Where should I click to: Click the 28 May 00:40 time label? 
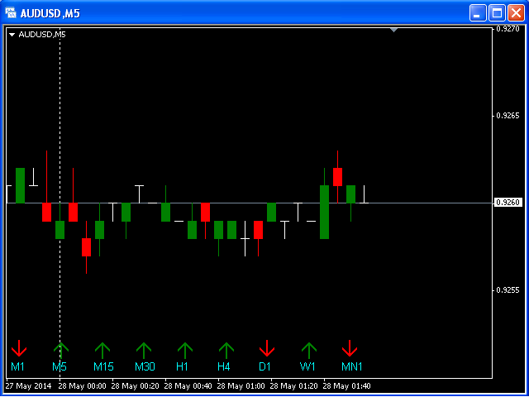(189, 386)
